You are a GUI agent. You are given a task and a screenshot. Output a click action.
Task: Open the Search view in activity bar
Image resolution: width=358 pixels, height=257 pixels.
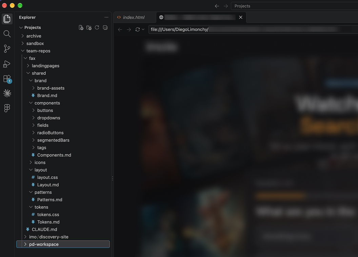tap(7, 34)
